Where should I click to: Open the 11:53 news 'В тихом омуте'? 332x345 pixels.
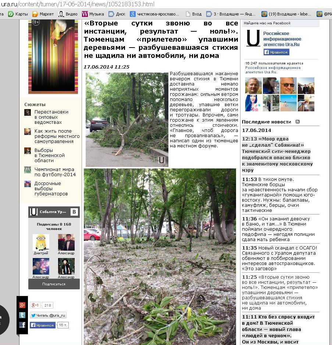point(280,195)
